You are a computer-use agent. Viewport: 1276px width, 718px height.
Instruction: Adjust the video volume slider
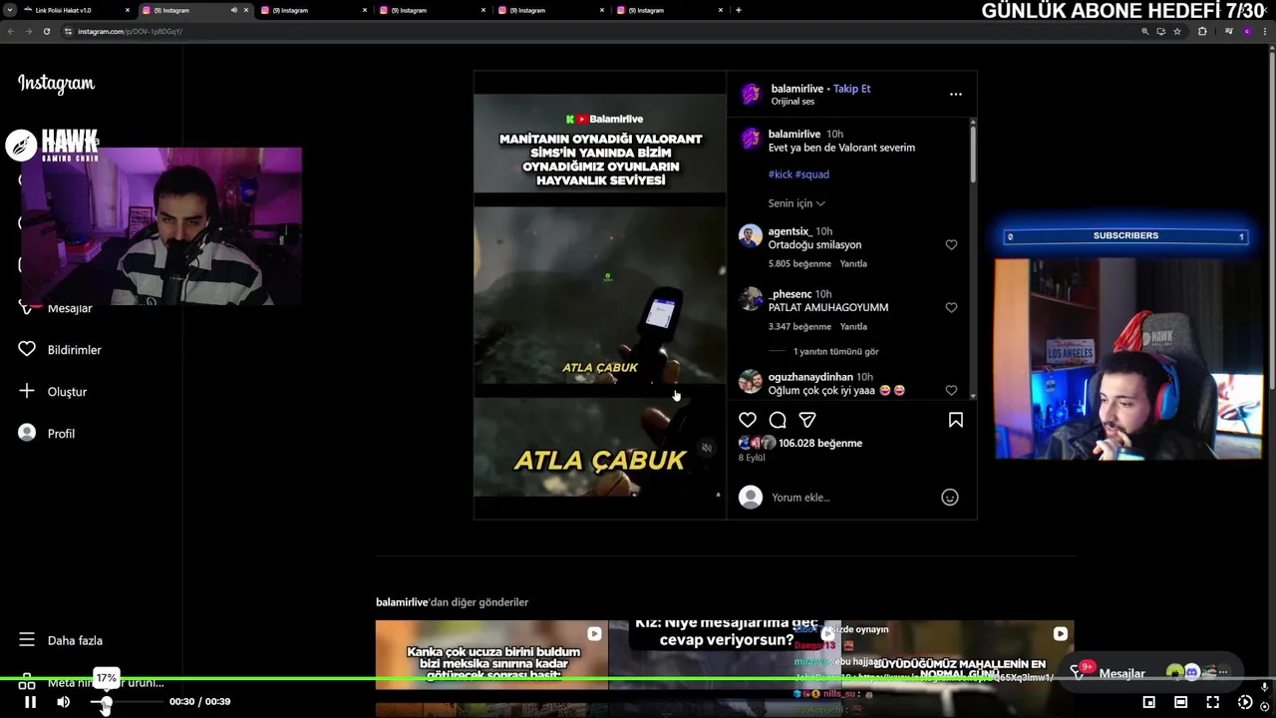[127, 702]
